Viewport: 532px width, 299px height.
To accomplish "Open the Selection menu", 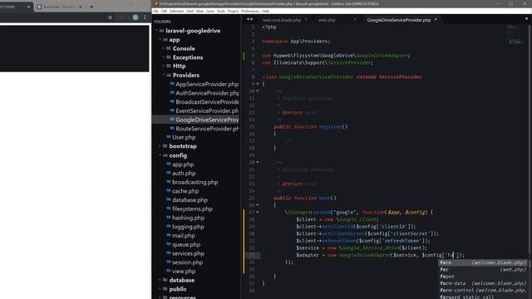I will pos(177,11).
